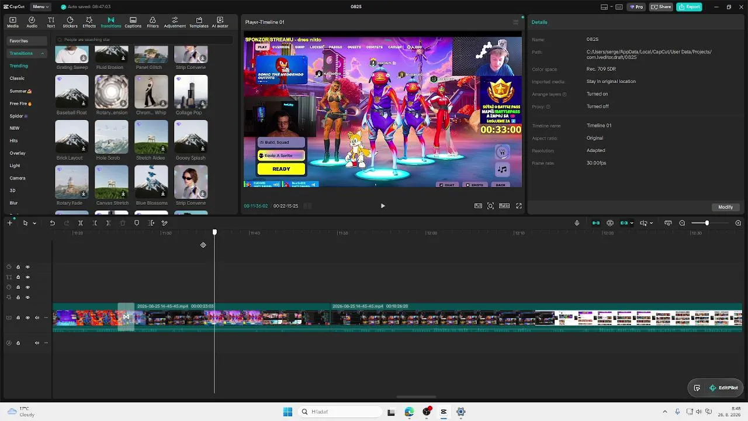Click the timeline zoom slider handle

coord(707,223)
